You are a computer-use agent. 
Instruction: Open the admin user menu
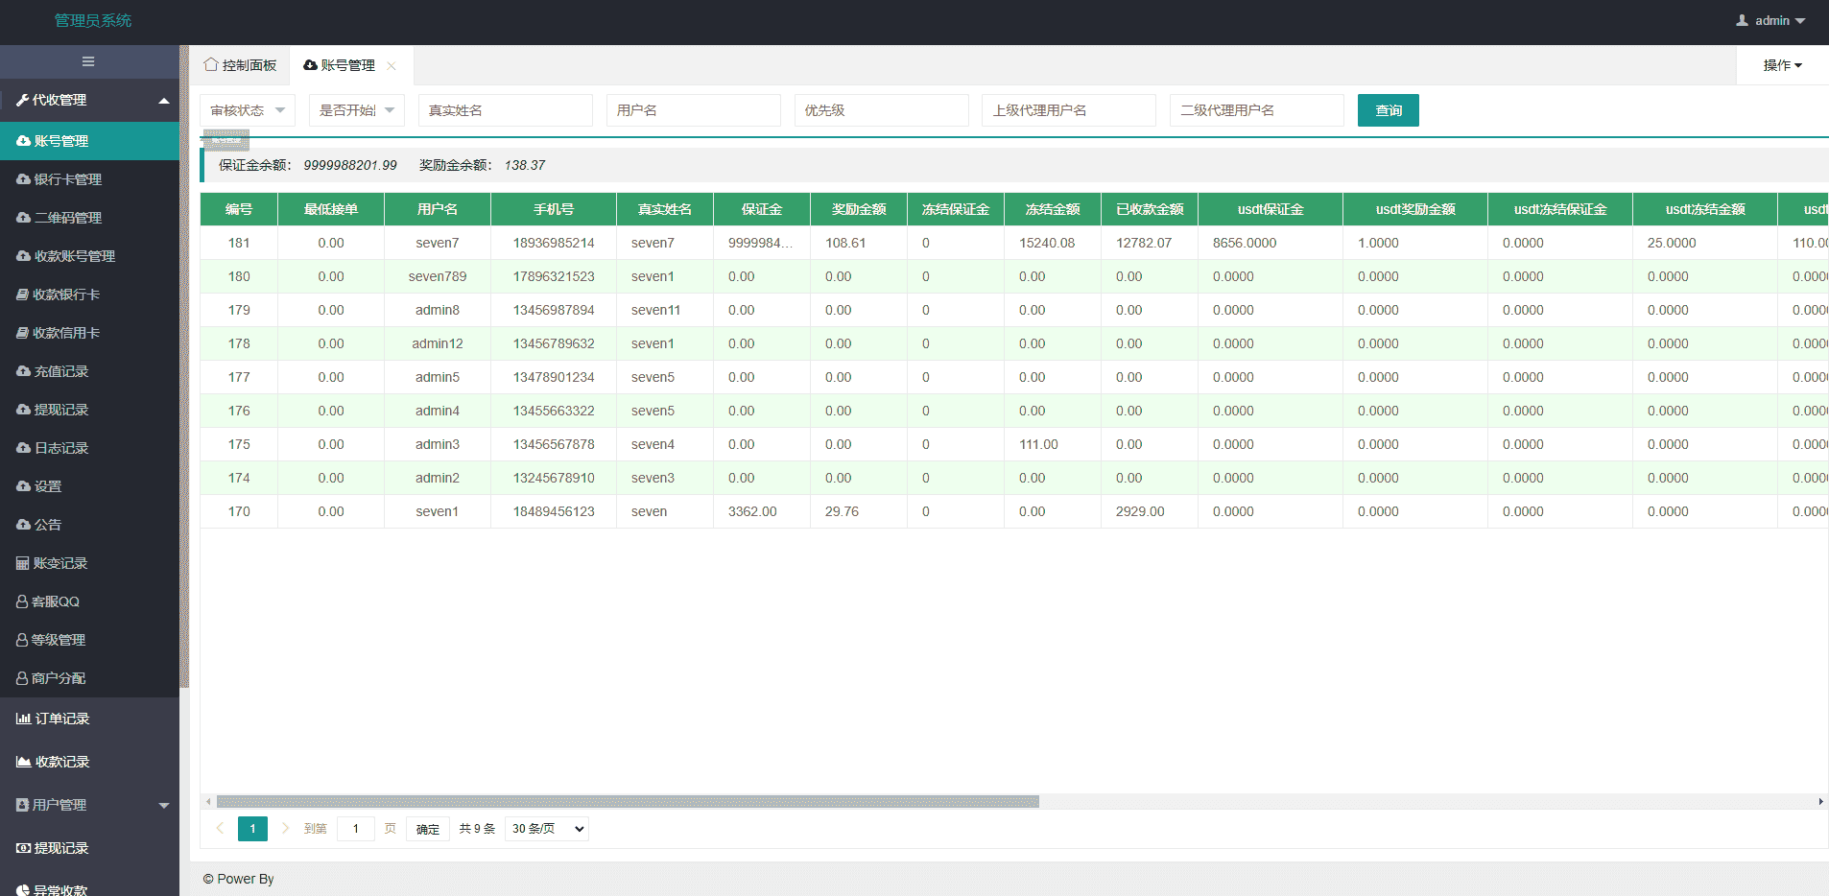[x=1770, y=20]
